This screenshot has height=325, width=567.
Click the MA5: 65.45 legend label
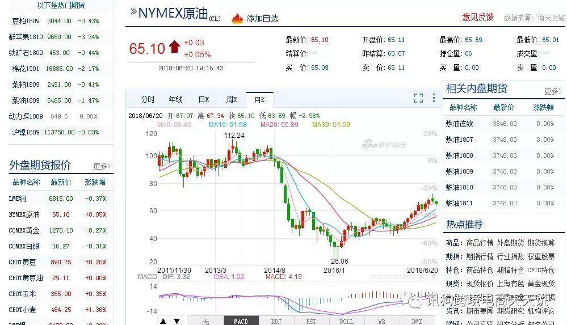(174, 125)
